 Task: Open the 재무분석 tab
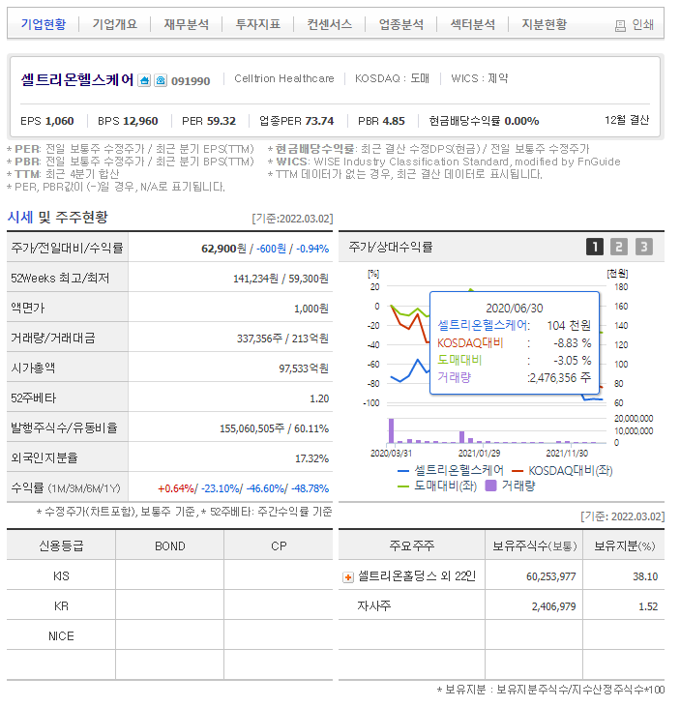[x=187, y=24]
